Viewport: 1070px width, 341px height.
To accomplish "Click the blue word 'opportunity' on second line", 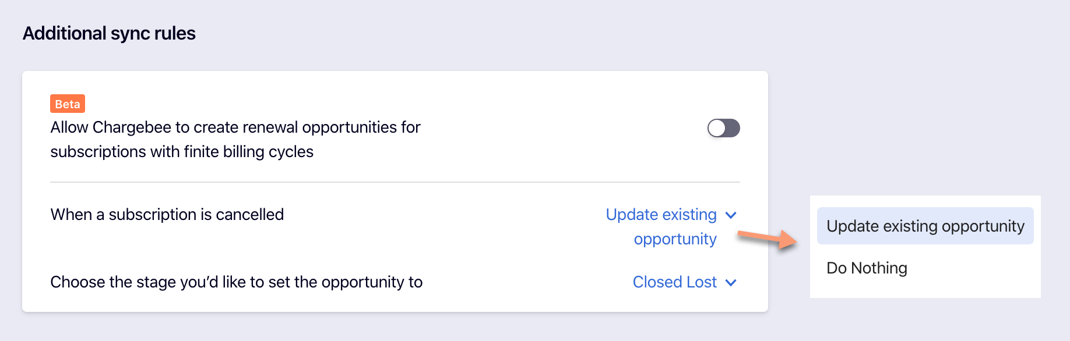I will coord(675,239).
